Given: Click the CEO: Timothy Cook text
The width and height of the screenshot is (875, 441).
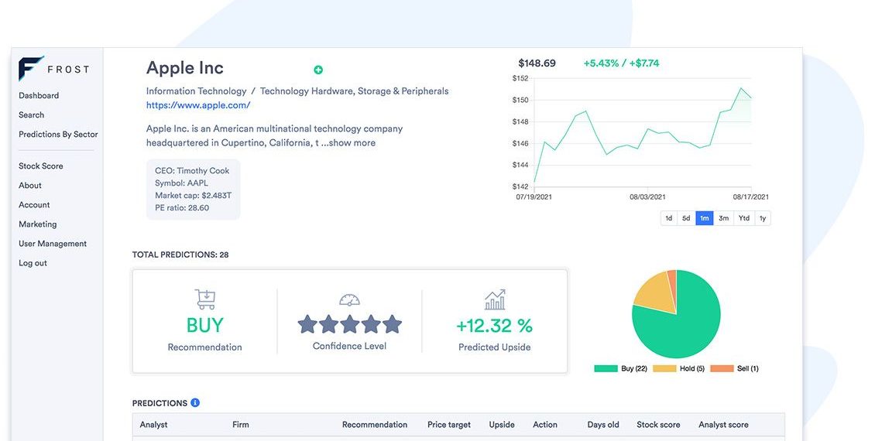Looking at the screenshot, I should click(192, 171).
